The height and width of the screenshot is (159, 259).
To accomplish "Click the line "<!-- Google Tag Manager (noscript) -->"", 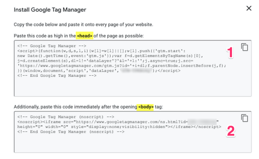I will tap(66, 117).
